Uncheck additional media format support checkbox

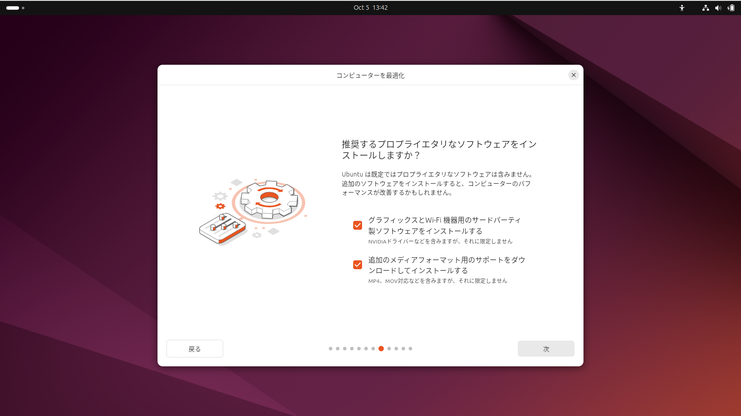click(x=358, y=265)
